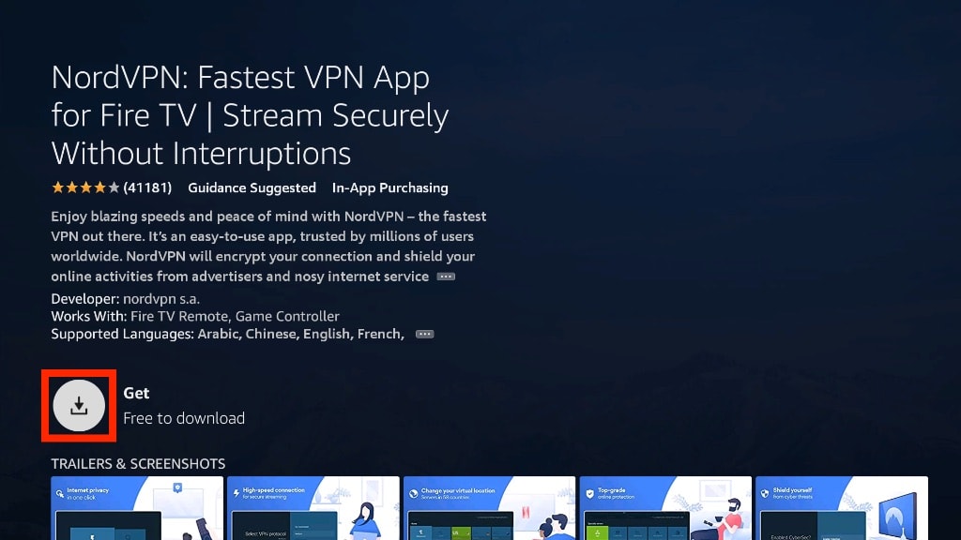Click the shield icon in Shield yourself thumbnail

click(x=765, y=493)
